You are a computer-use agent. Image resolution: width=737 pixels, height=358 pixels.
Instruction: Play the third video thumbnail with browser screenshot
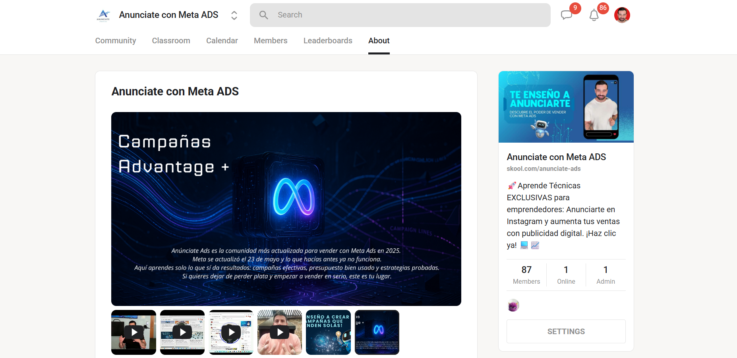click(x=231, y=332)
